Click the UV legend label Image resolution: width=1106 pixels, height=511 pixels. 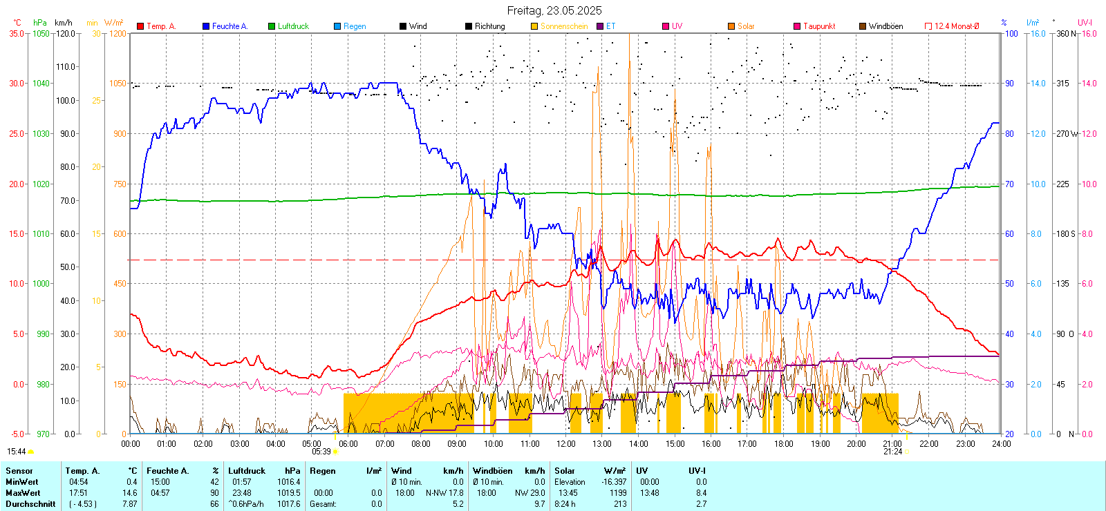(x=677, y=26)
